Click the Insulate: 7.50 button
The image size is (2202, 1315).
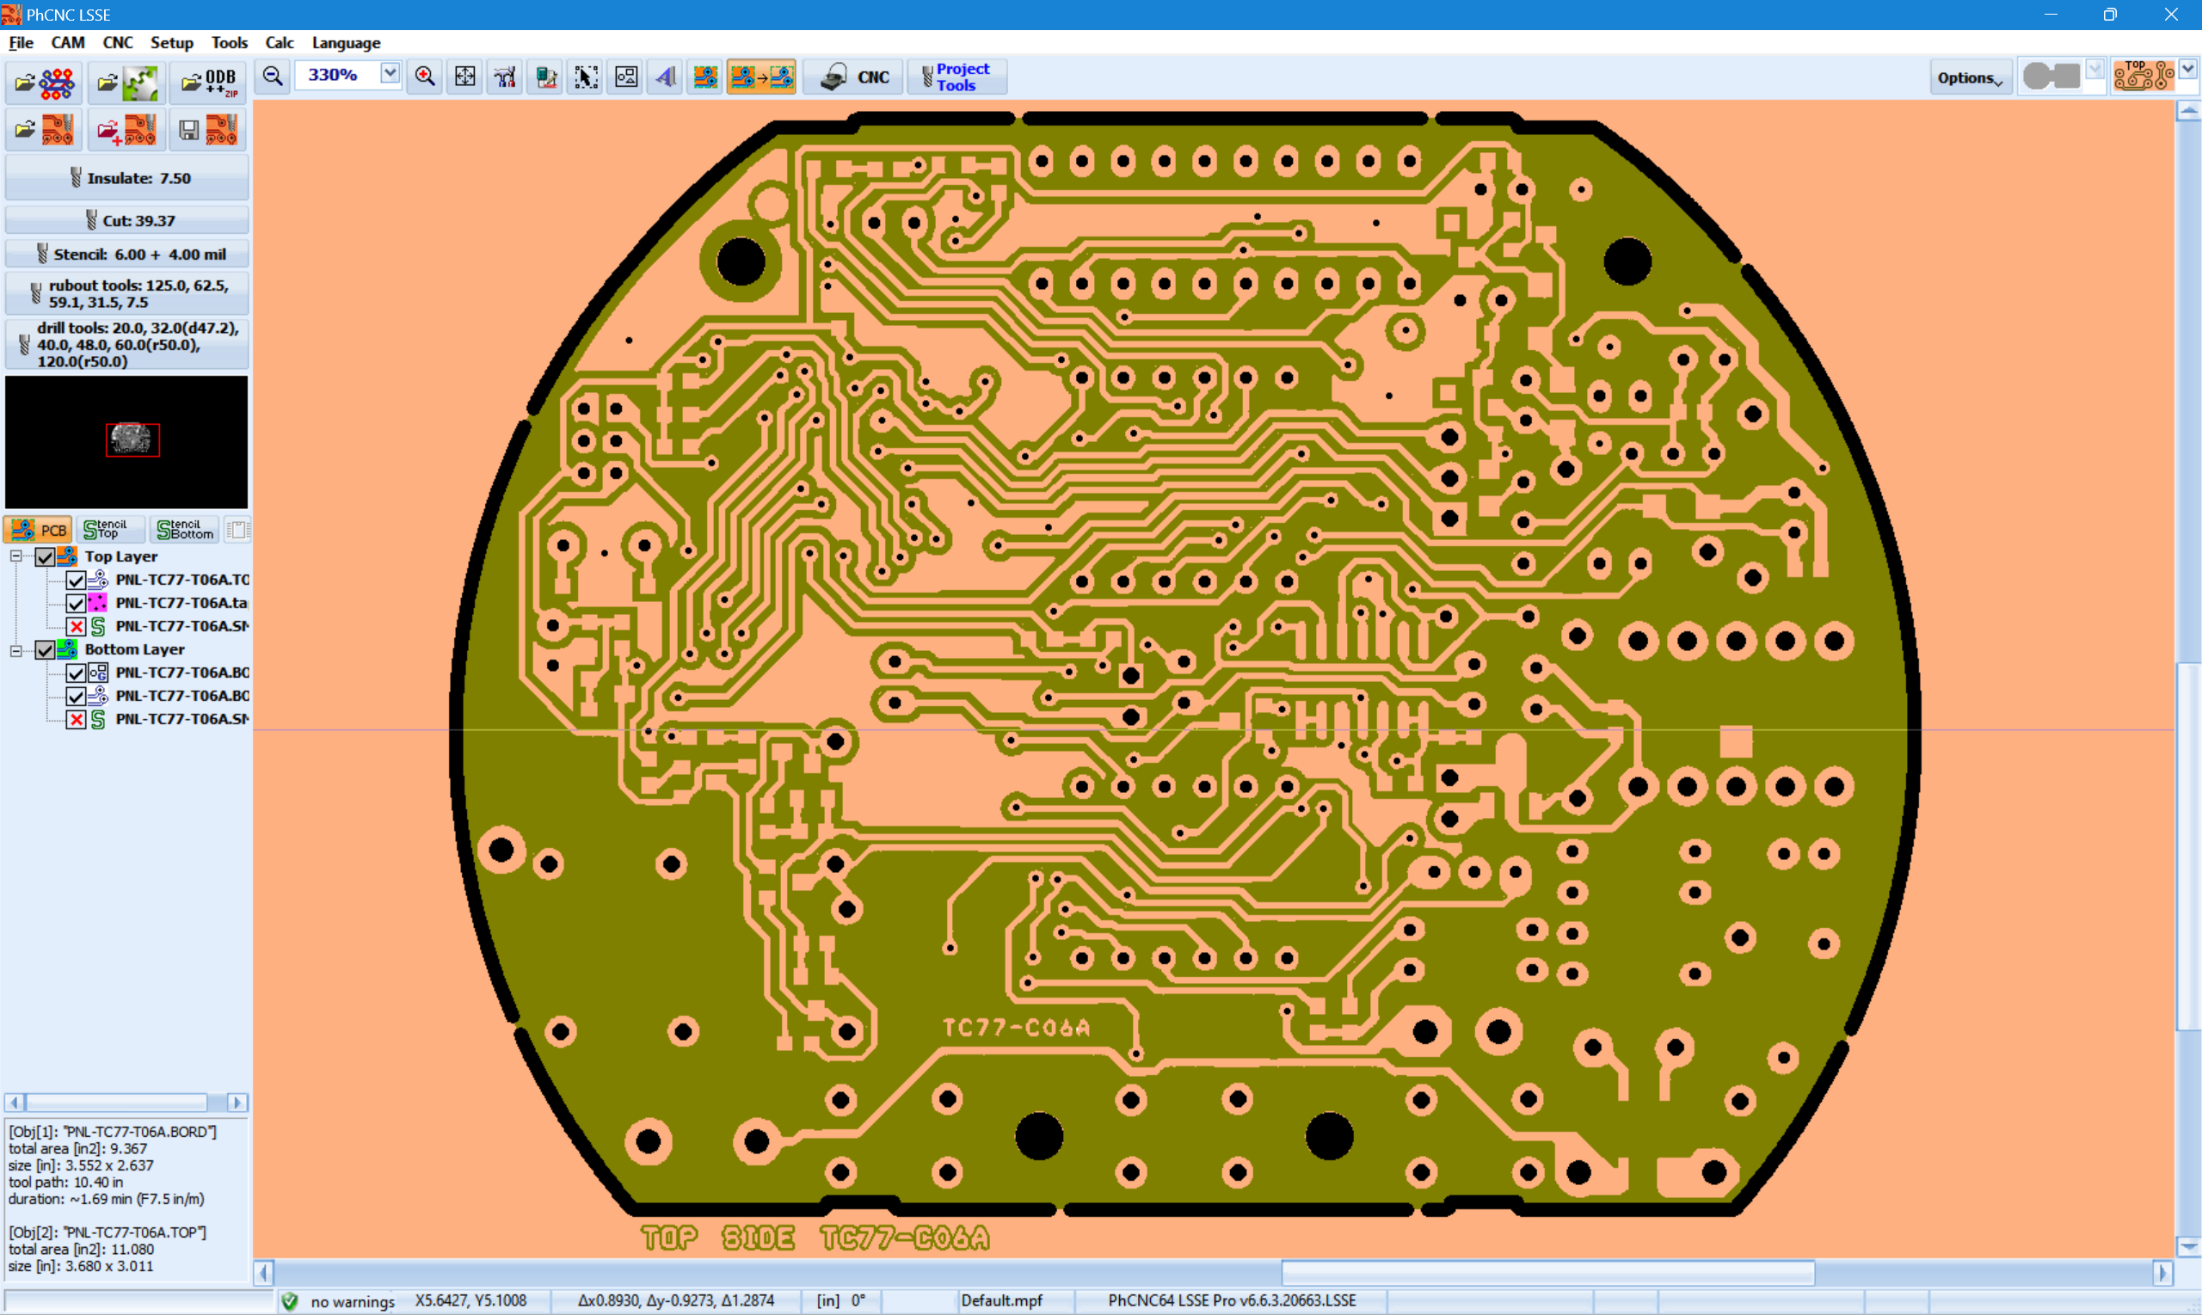pyautogui.click(x=126, y=178)
